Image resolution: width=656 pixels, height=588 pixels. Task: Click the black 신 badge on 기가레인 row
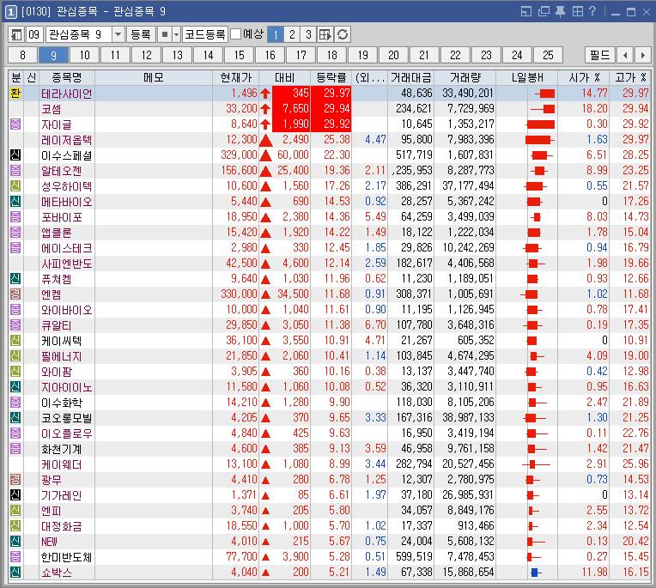[15, 494]
